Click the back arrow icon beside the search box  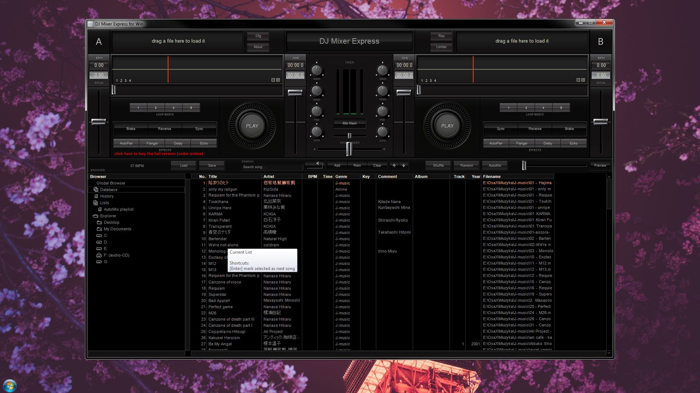(315, 166)
